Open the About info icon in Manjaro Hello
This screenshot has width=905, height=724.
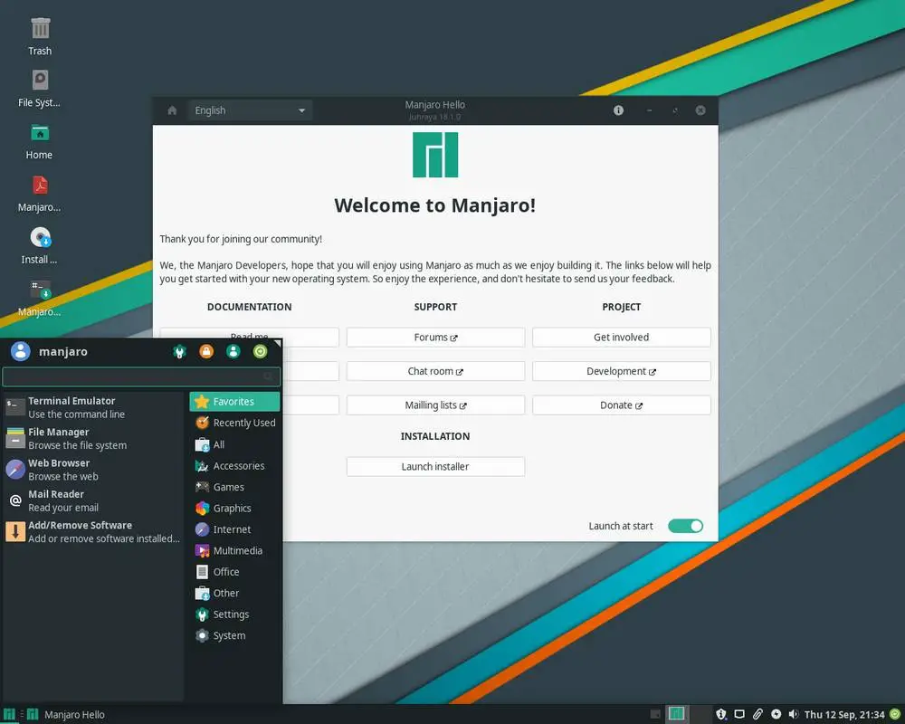(618, 110)
